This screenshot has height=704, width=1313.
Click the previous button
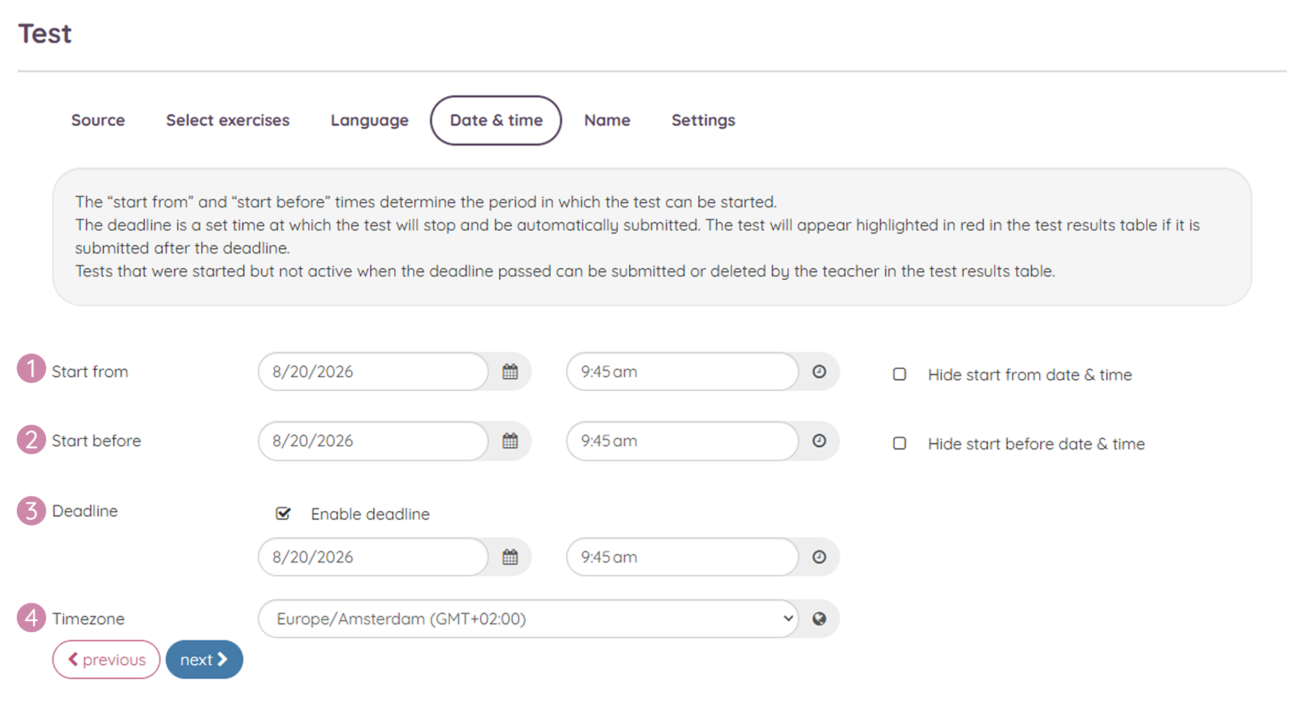106,660
